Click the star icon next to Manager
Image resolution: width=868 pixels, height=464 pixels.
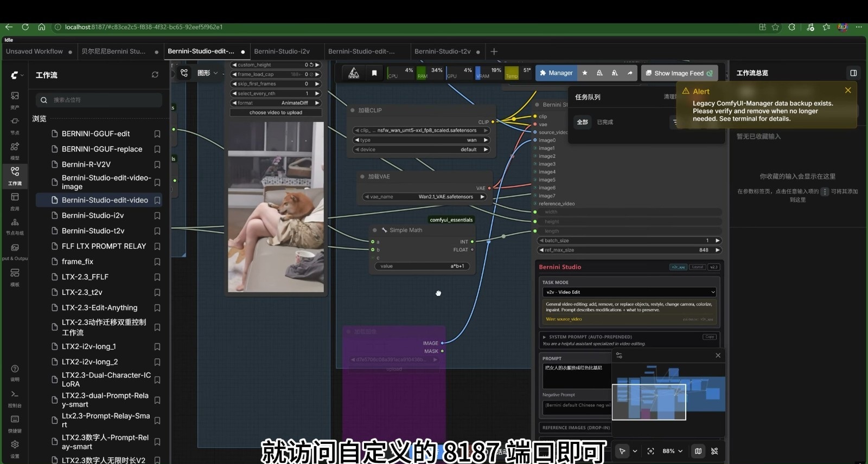tap(584, 73)
